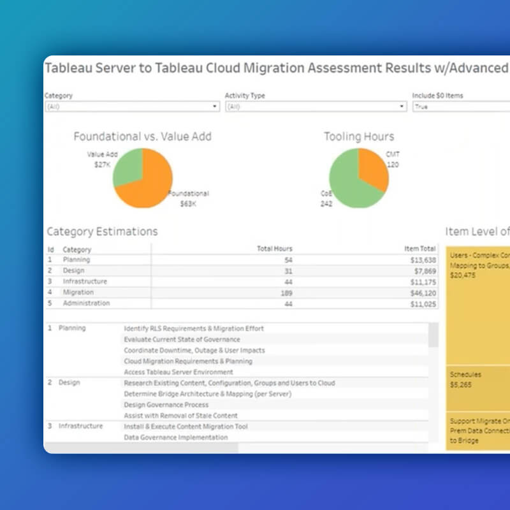Select Identify RLS Requirements & Migration Effort
This screenshot has width=510, height=510.
point(194,328)
